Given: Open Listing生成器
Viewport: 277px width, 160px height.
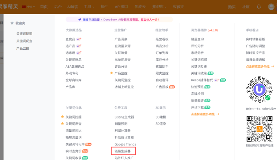Looking at the screenshot, I should click(x=124, y=117).
